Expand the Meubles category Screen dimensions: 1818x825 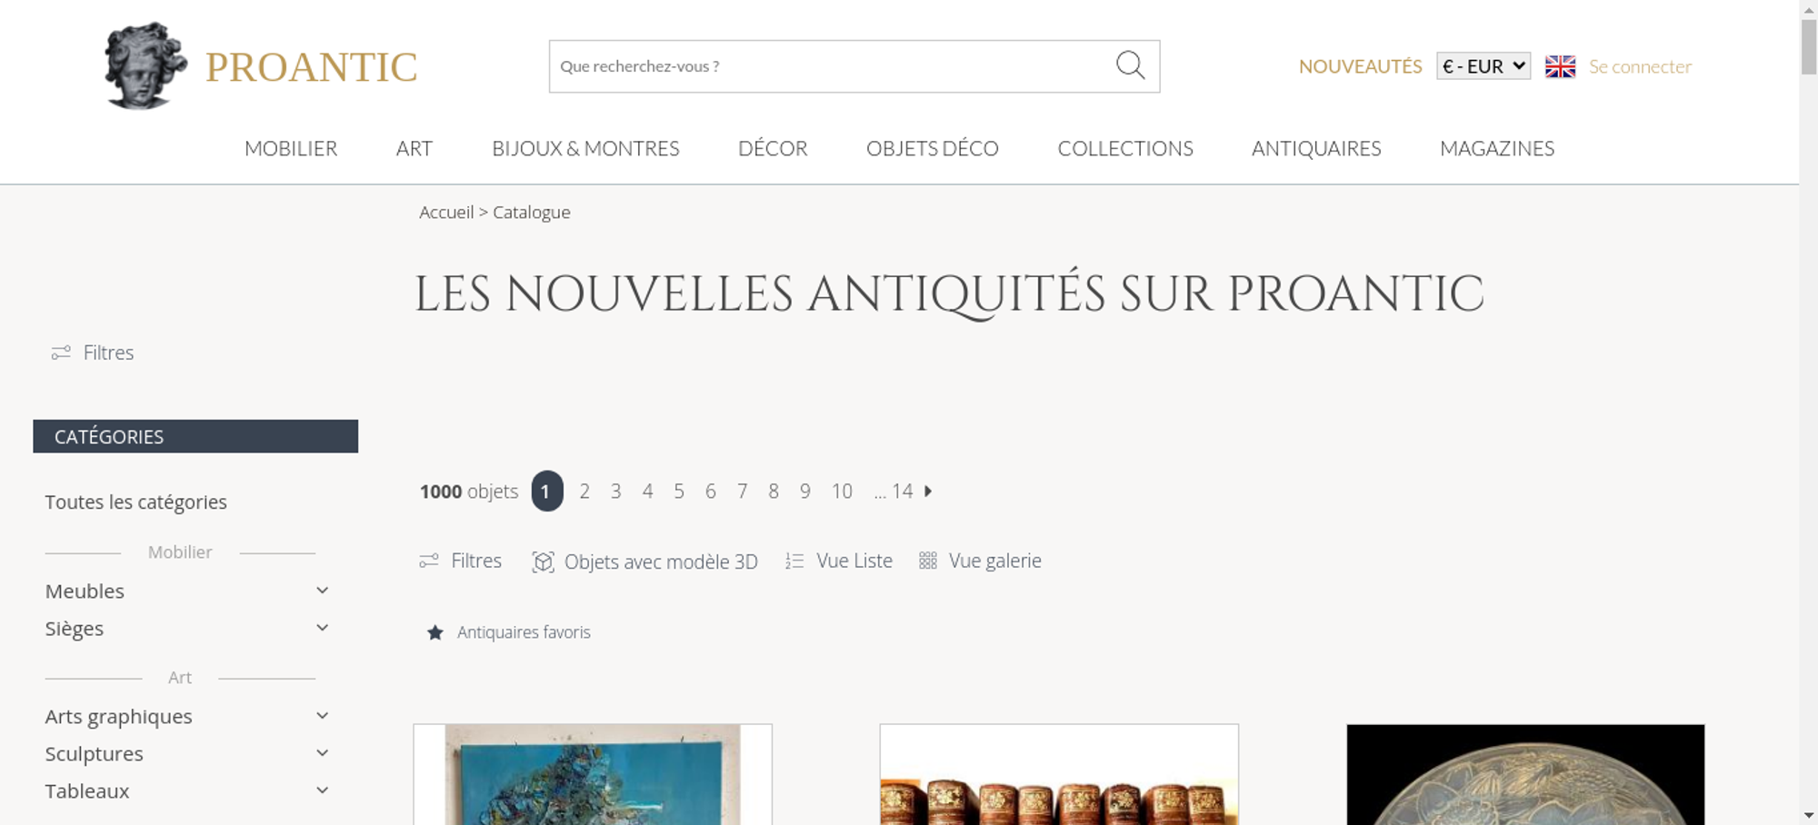pyautogui.click(x=322, y=591)
